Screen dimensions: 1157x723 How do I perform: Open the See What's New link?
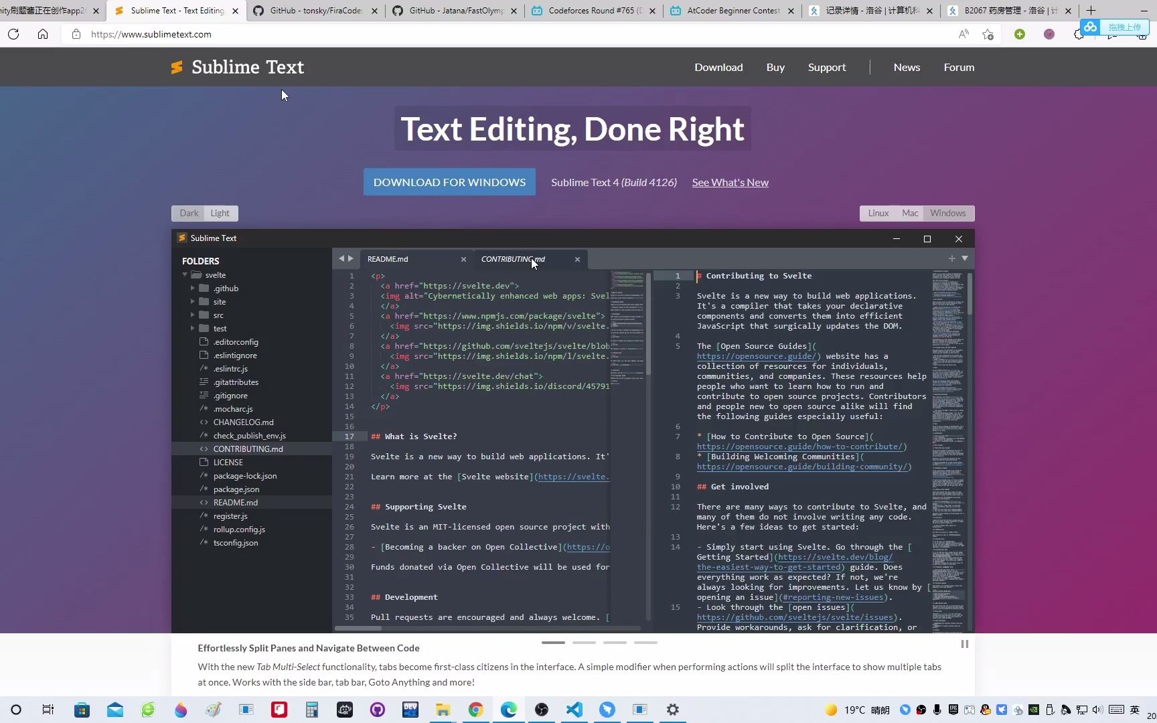coord(729,182)
